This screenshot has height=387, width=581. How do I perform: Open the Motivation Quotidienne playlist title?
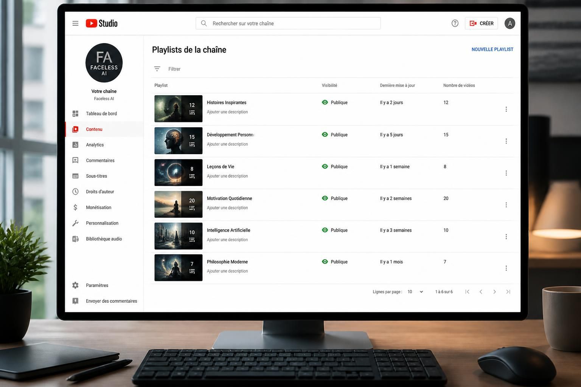[x=229, y=198]
